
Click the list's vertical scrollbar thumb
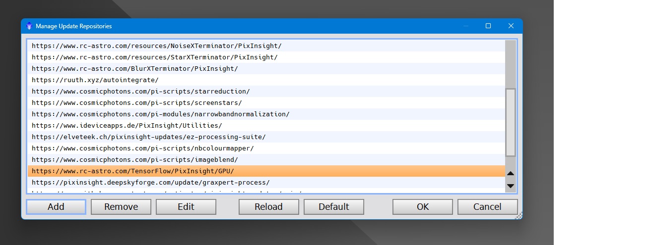[510, 122]
